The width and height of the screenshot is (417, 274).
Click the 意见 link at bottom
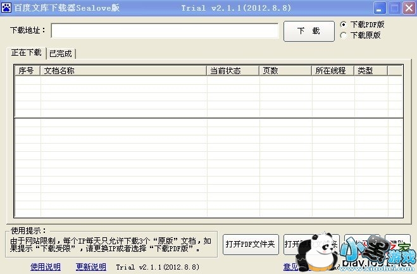(290, 266)
